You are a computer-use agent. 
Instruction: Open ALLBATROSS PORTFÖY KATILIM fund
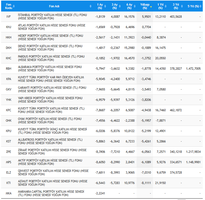50,141
